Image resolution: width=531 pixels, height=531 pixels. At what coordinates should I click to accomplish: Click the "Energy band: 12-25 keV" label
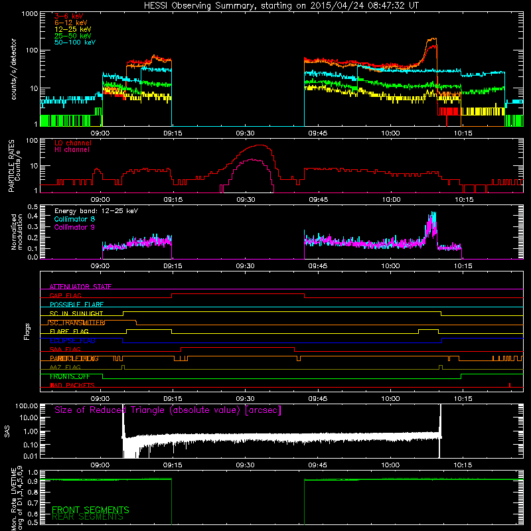click(x=96, y=211)
